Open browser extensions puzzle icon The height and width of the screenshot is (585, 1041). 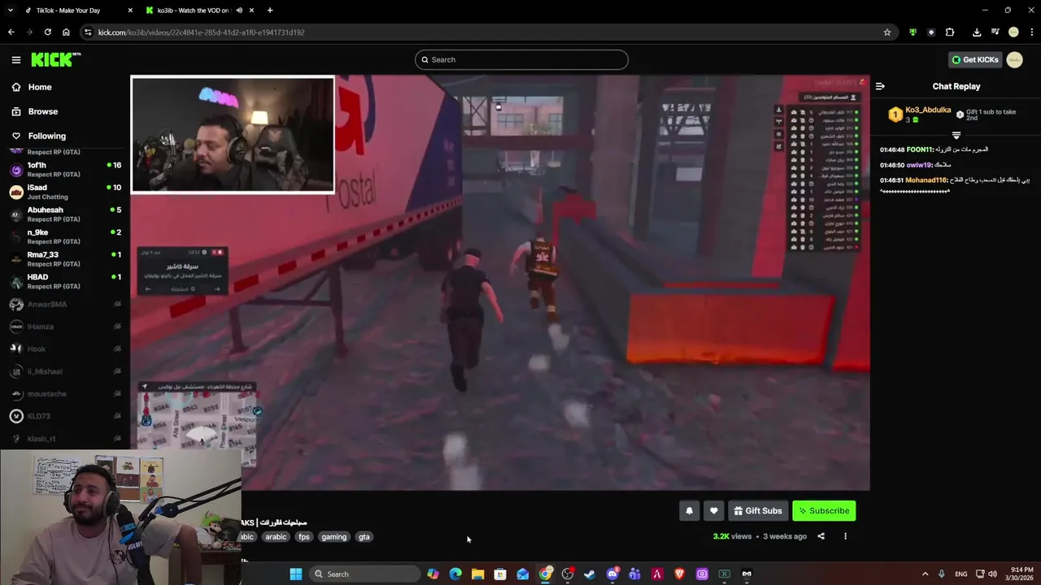(950, 32)
